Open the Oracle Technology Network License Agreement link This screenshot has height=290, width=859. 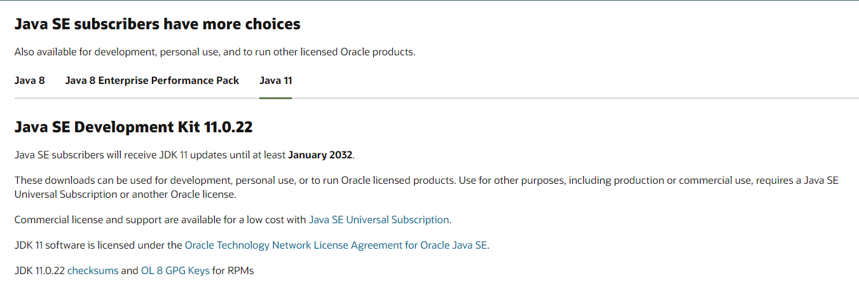(x=336, y=245)
